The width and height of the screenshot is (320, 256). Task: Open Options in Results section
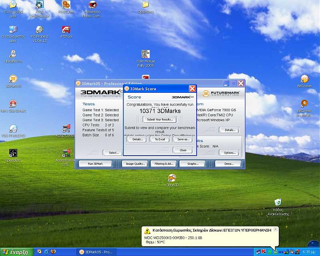[230, 153]
